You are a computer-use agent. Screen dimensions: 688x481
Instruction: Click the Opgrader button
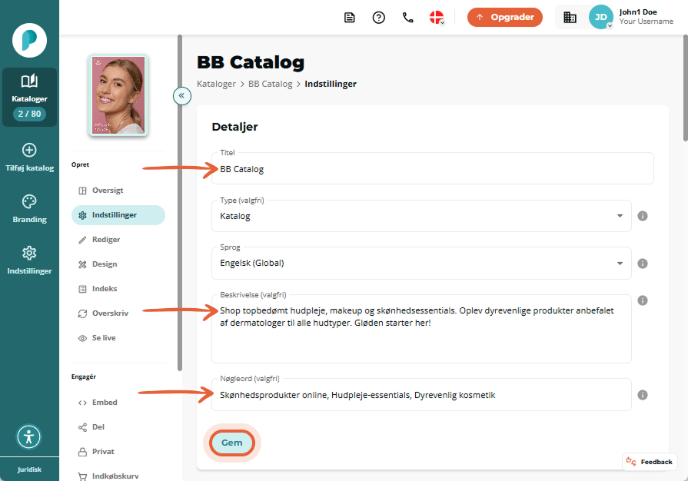[505, 17]
